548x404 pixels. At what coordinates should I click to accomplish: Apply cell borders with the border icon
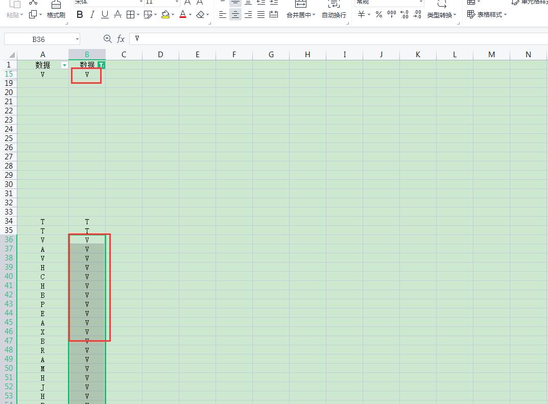pos(130,15)
